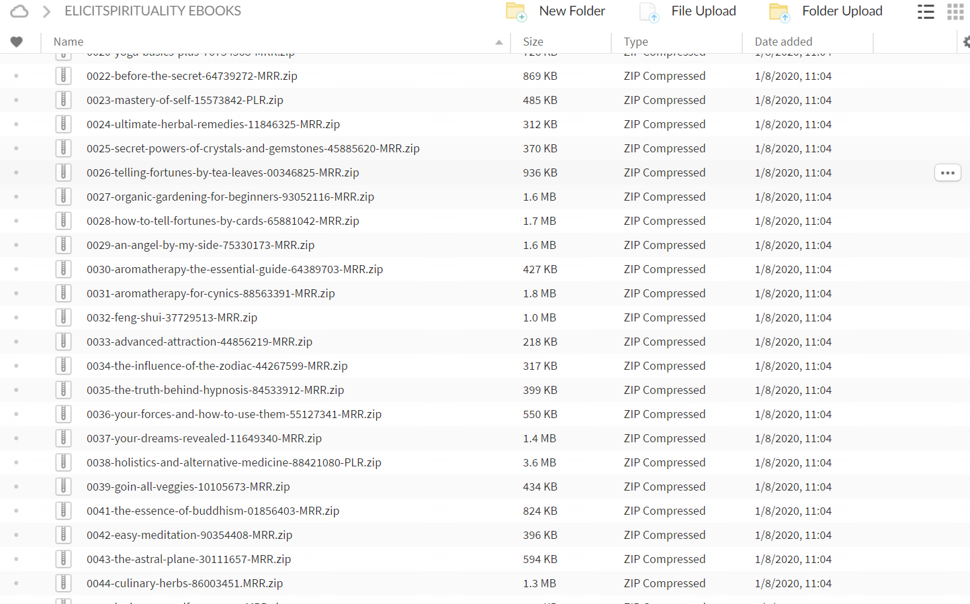Select 0035-the-truth-behind-hypnosis file name
The height and width of the screenshot is (604, 970).
(x=215, y=390)
